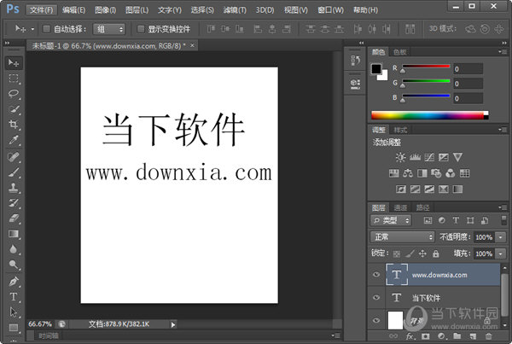
Task: Create a new layer icon
Action: 473,335
